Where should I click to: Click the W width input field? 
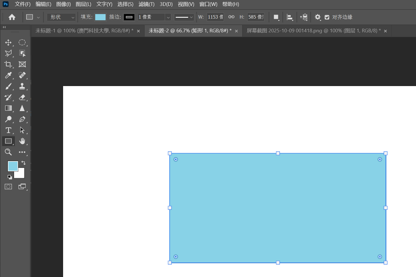point(215,17)
